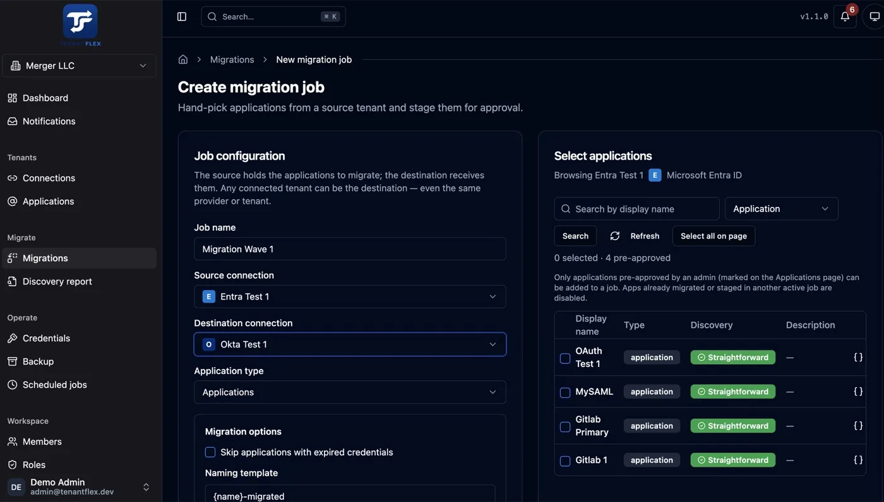884x502 pixels.
Task: Open Dashboard from the sidebar
Action: click(80, 98)
